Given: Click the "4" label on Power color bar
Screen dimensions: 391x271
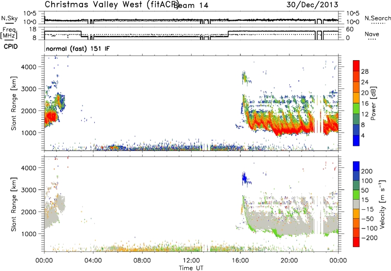Looking at the screenshot, I should [x=363, y=135].
